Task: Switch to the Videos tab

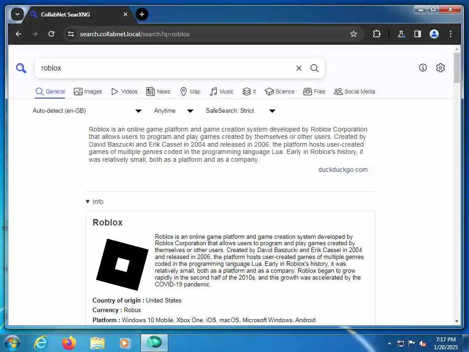Action: click(124, 92)
